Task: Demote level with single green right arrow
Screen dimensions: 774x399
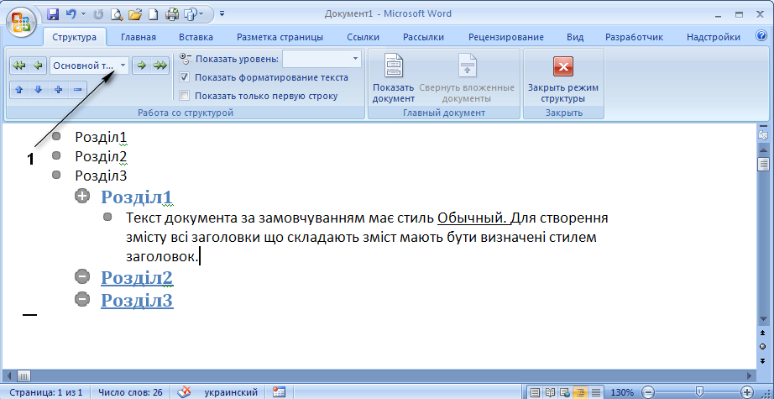Action: click(x=142, y=66)
